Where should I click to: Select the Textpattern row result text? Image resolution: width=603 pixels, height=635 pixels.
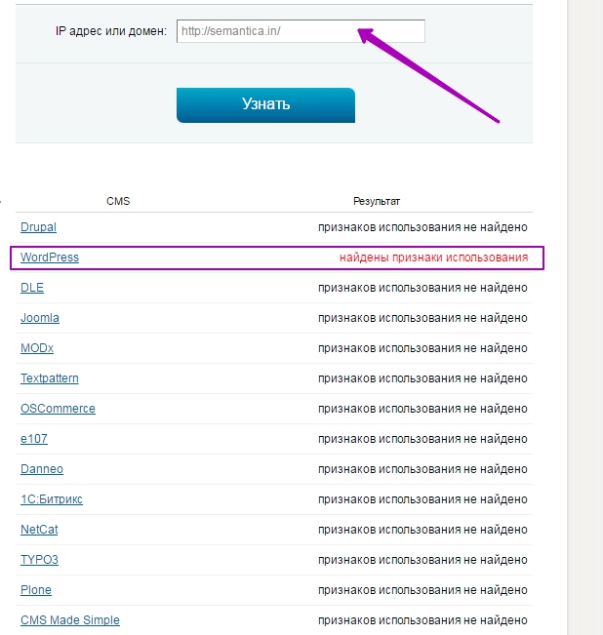(x=422, y=378)
